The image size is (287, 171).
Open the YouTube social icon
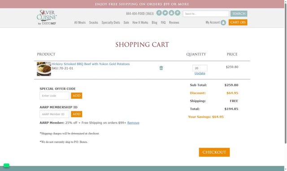[x=171, y=13]
